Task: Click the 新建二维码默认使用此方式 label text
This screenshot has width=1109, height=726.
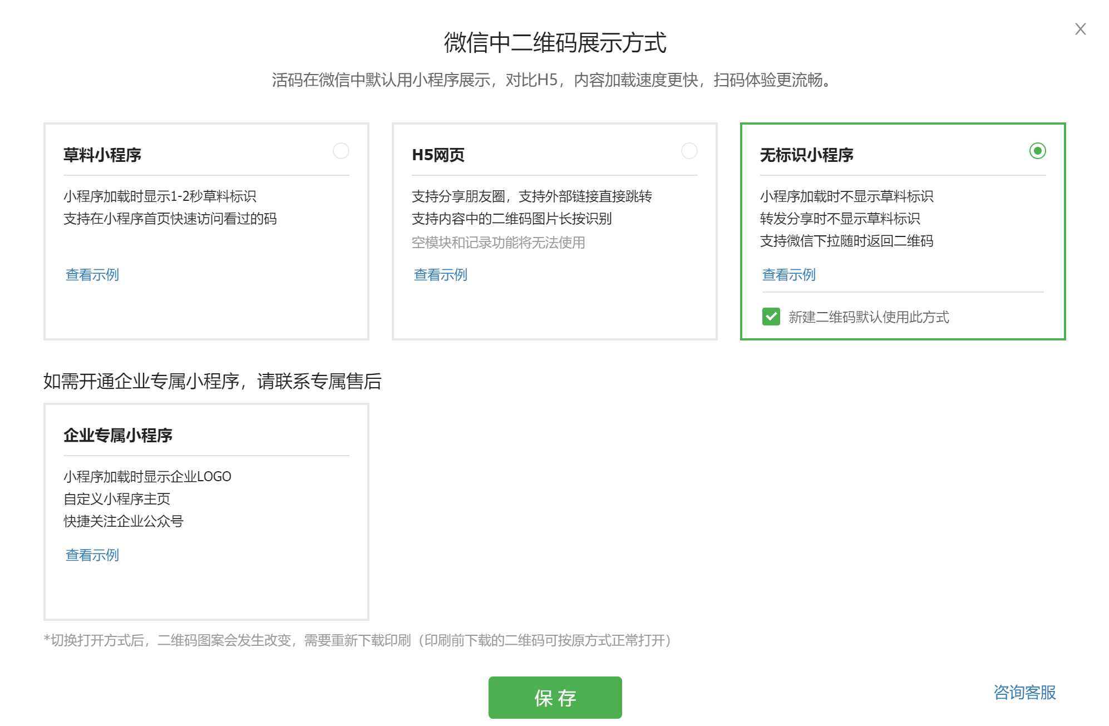Action: 869,317
